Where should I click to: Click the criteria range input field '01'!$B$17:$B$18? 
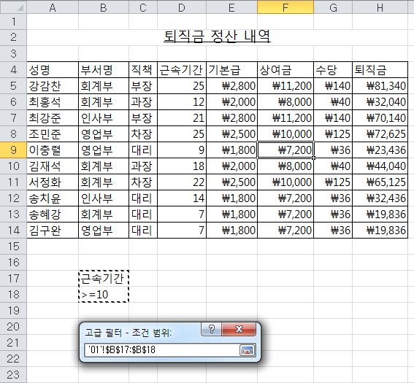pyautogui.click(x=161, y=350)
